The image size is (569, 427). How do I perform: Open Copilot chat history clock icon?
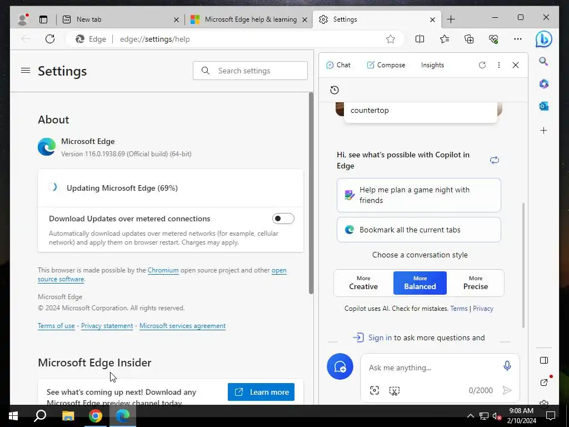pyautogui.click(x=335, y=90)
